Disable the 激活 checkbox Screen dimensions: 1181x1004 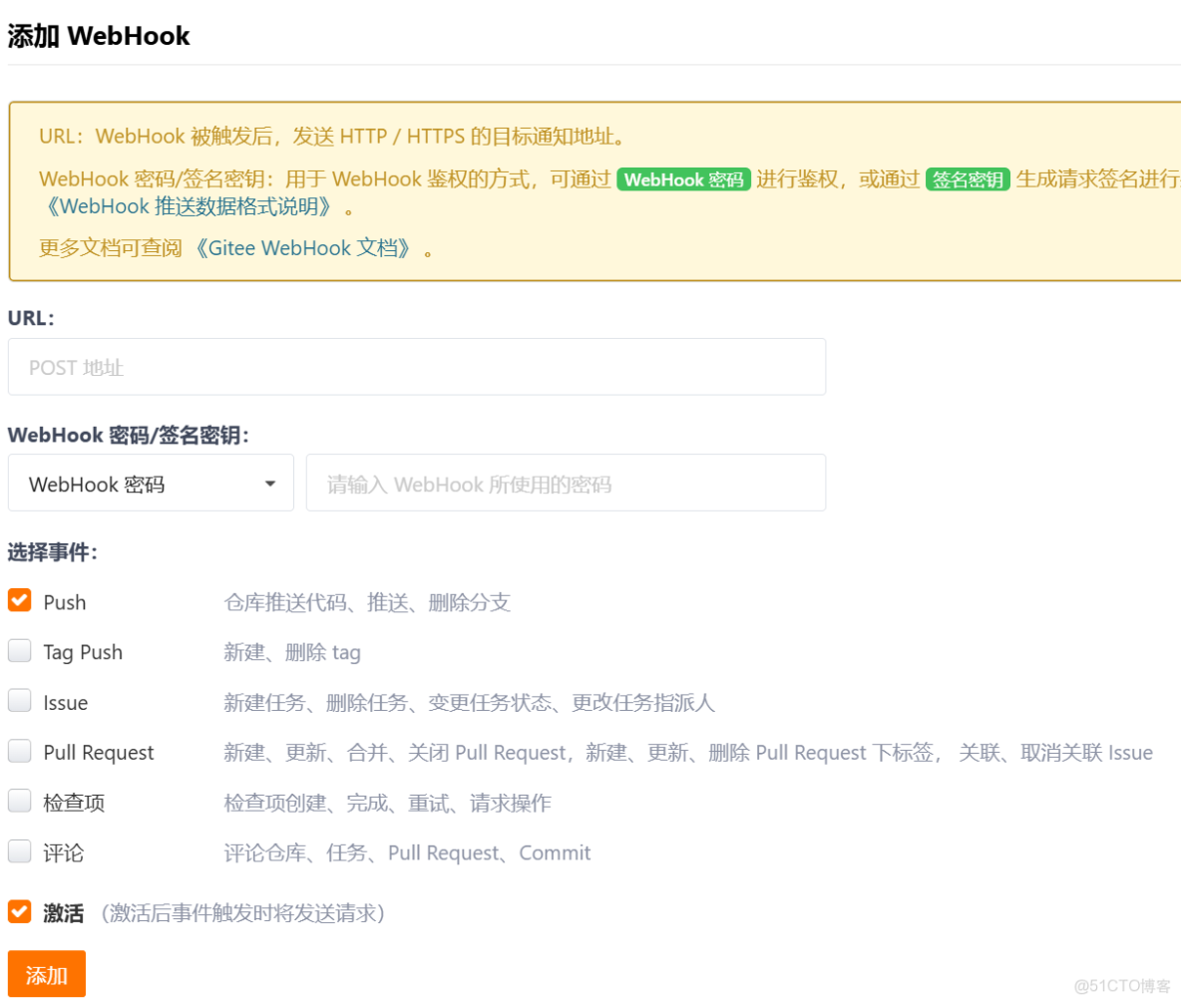[18, 909]
